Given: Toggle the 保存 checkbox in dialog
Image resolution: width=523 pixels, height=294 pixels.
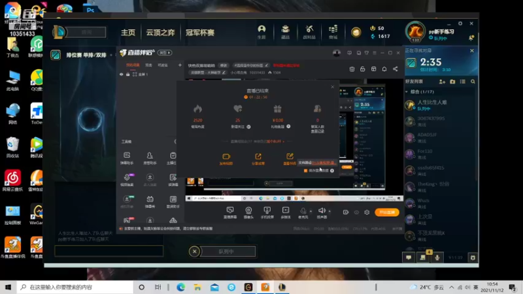Looking at the screenshot, I should 305,171.
